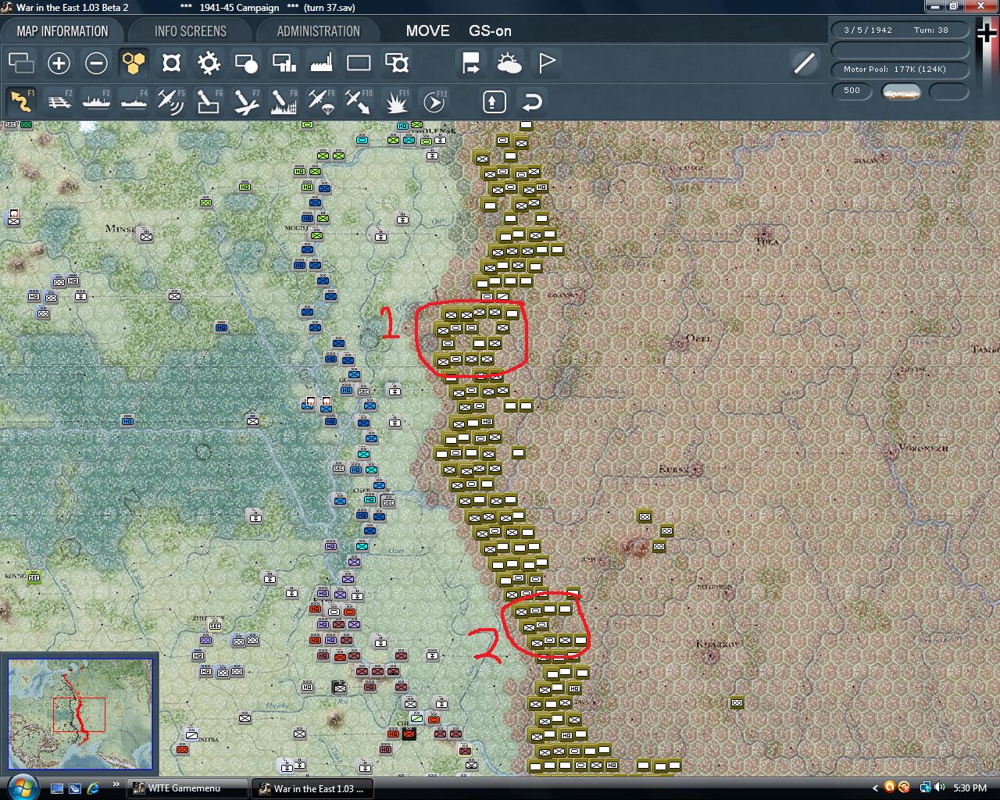Select the F4 ship mode
This screenshot has height=800, width=1000.
point(134,102)
